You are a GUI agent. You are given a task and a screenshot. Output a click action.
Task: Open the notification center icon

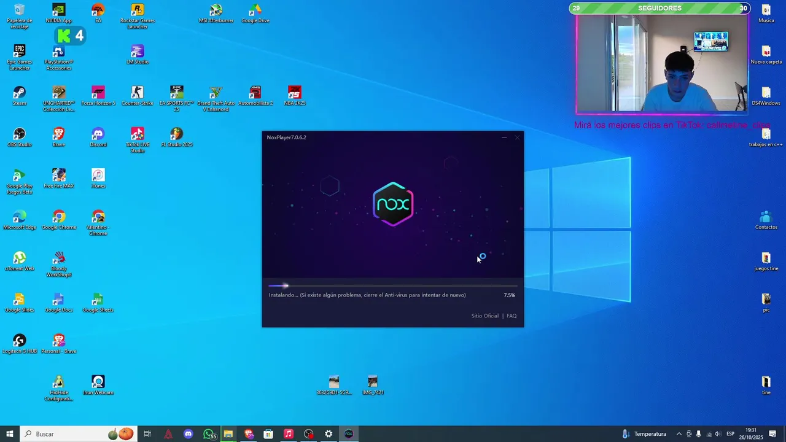click(772, 434)
